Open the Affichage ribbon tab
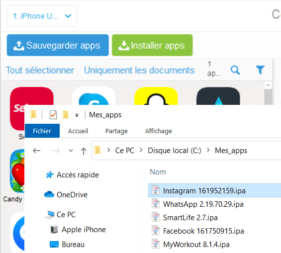 (159, 131)
